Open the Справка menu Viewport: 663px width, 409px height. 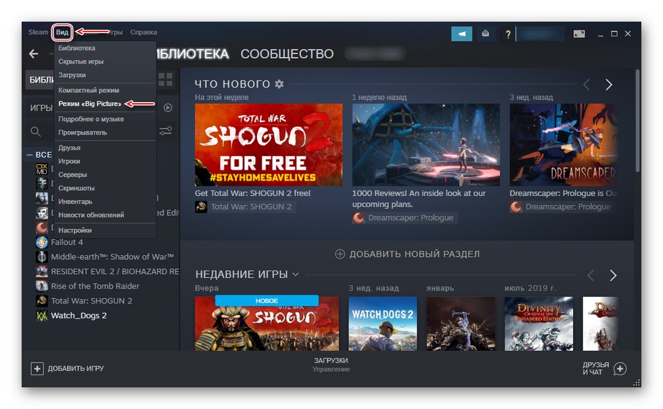tap(143, 32)
